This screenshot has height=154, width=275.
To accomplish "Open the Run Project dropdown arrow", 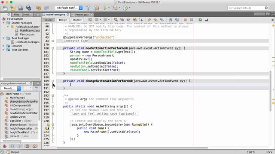I will (109, 8).
